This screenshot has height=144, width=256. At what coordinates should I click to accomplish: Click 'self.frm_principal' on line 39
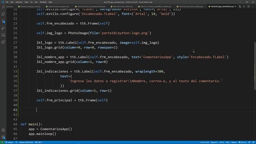[54, 100]
